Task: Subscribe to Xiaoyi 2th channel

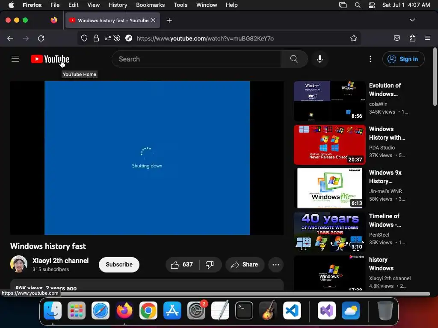Action: pyautogui.click(x=119, y=264)
